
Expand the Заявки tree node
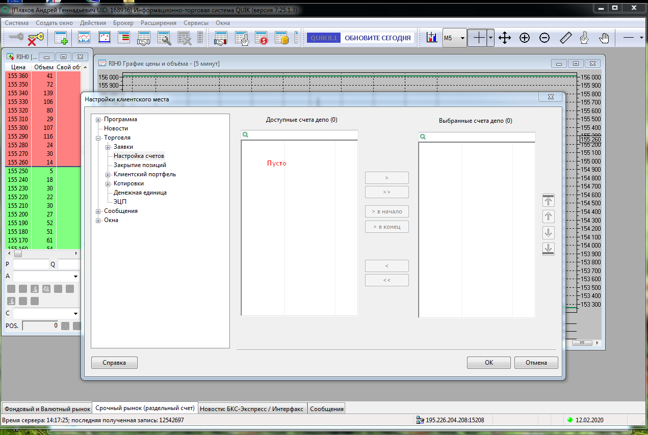coord(108,147)
